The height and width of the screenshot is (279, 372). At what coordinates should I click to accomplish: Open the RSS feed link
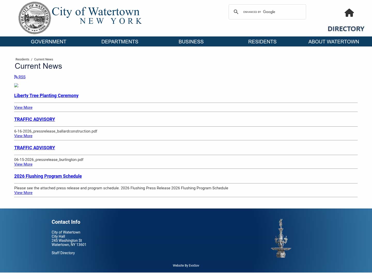pyautogui.click(x=20, y=77)
